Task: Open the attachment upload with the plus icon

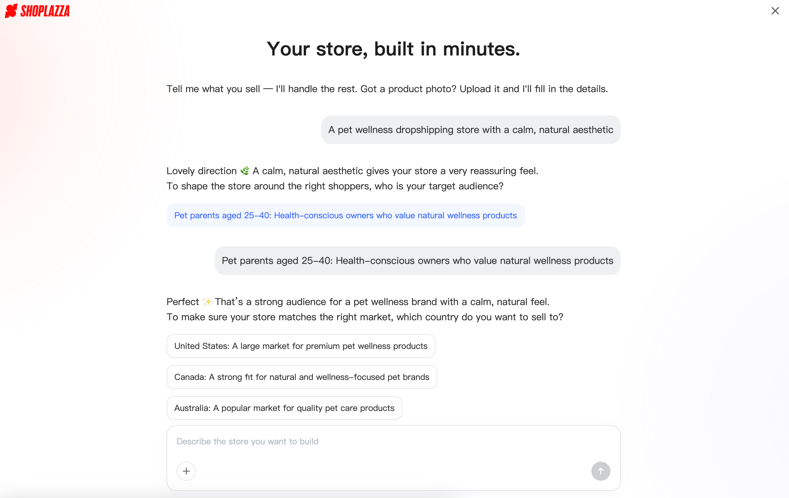Action: (x=186, y=471)
